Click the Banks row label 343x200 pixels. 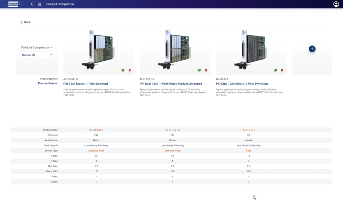54,182
